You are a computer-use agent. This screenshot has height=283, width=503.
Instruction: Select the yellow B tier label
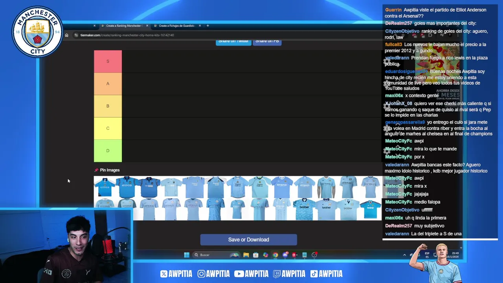108,106
